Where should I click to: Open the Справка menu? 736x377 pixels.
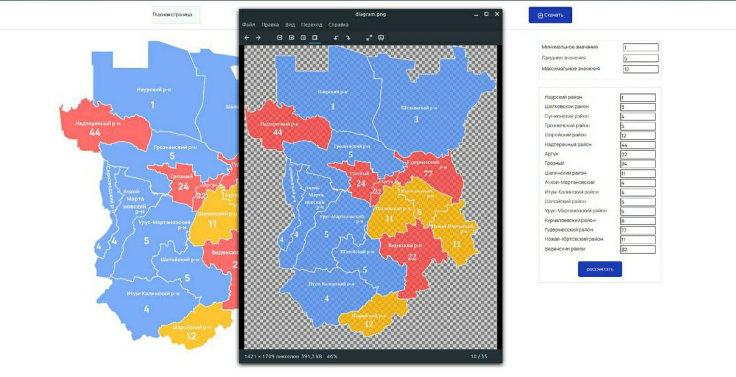[x=338, y=25]
